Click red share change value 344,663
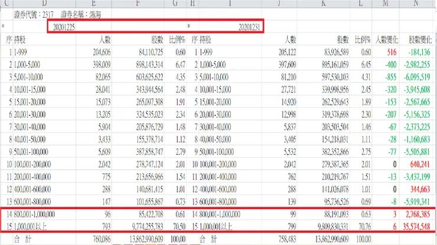Viewport: 437px width, 245px height. [420, 190]
